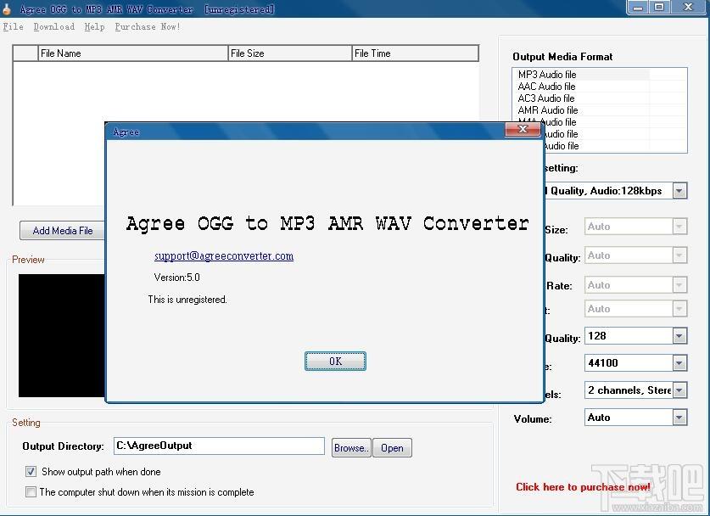Click the application flame icon in title bar
The image size is (710, 516).
click(6, 8)
